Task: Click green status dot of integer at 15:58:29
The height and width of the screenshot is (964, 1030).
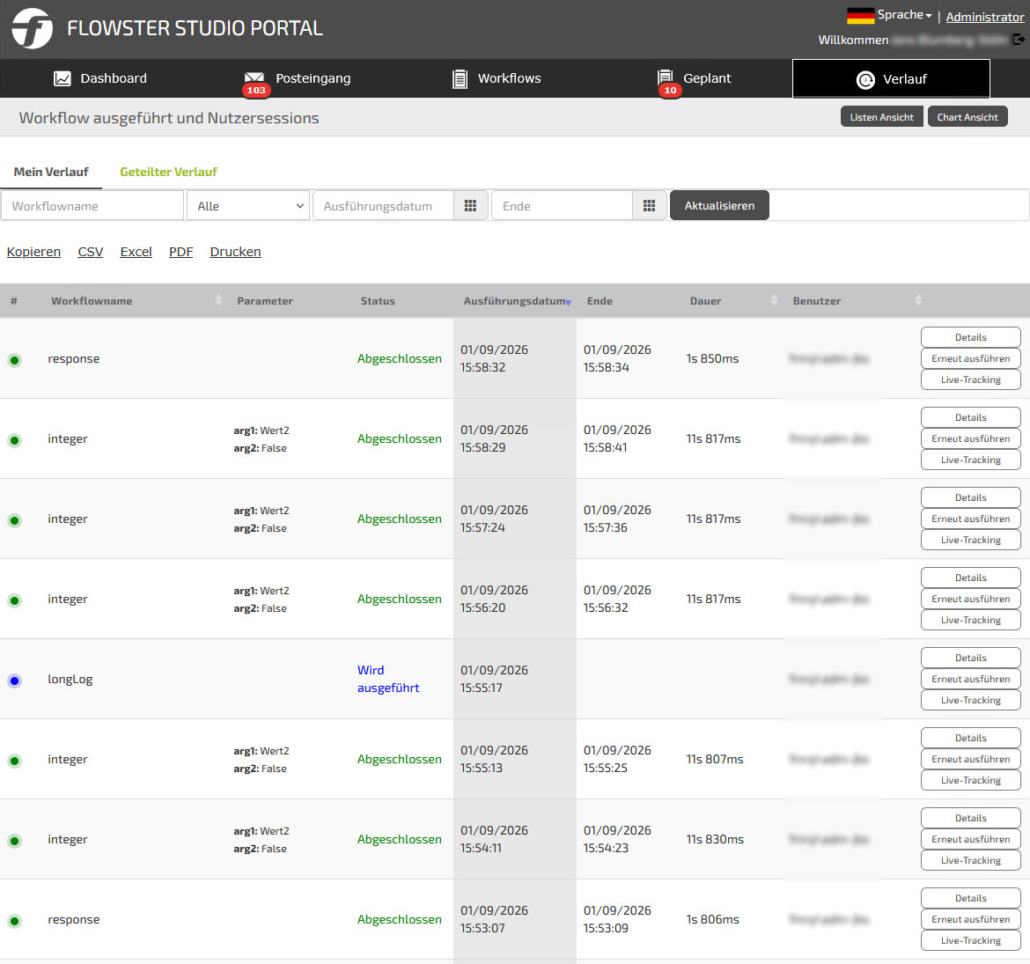Action: [x=14, y=440]
